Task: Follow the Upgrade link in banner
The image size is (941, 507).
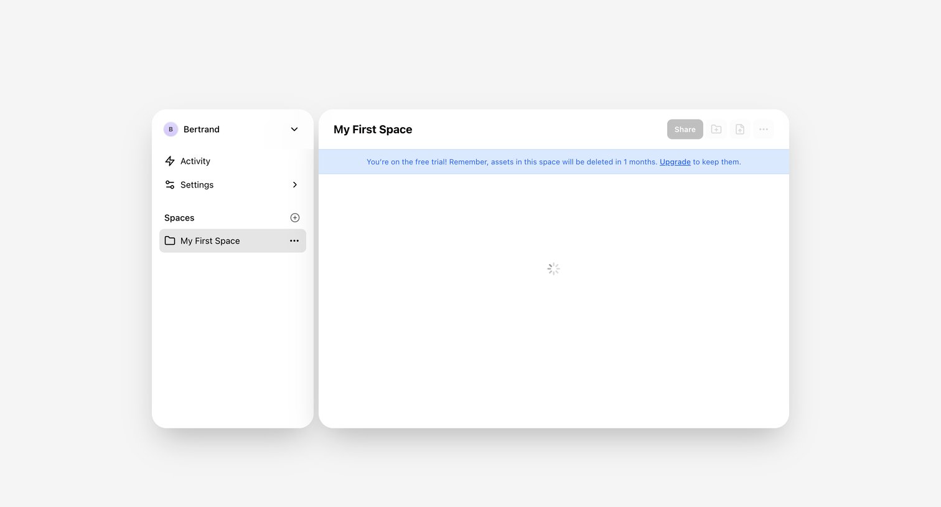Action: [675, 162]
